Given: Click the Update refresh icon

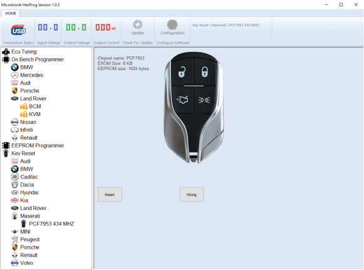Looking at the screenshot, I should click(x=137, y=24).
